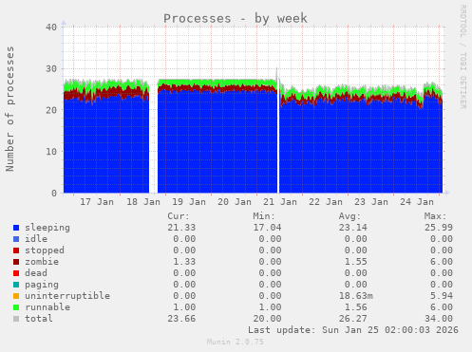Screen dimensions: 472x352
Task: Click the dead legend color swatch
Action: point(16,273)
